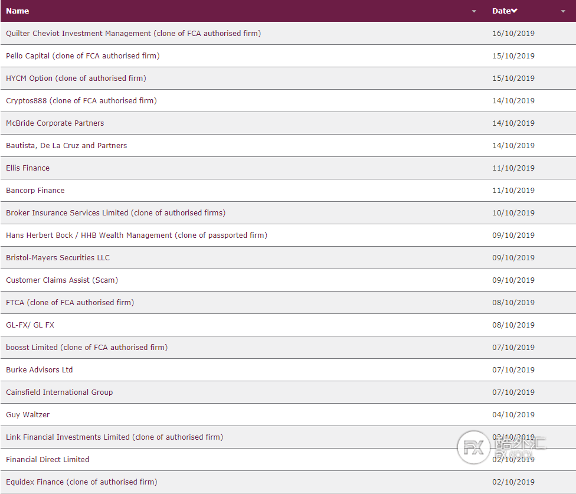This screenshot has width=576, height=494.
Task: Select Customer Claims Assist (Scam)
Action: (x=62, y=280)
